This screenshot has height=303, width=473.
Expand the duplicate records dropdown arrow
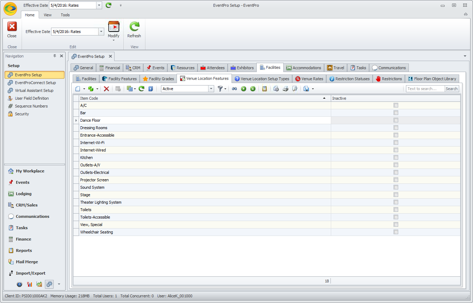(97, 89)
